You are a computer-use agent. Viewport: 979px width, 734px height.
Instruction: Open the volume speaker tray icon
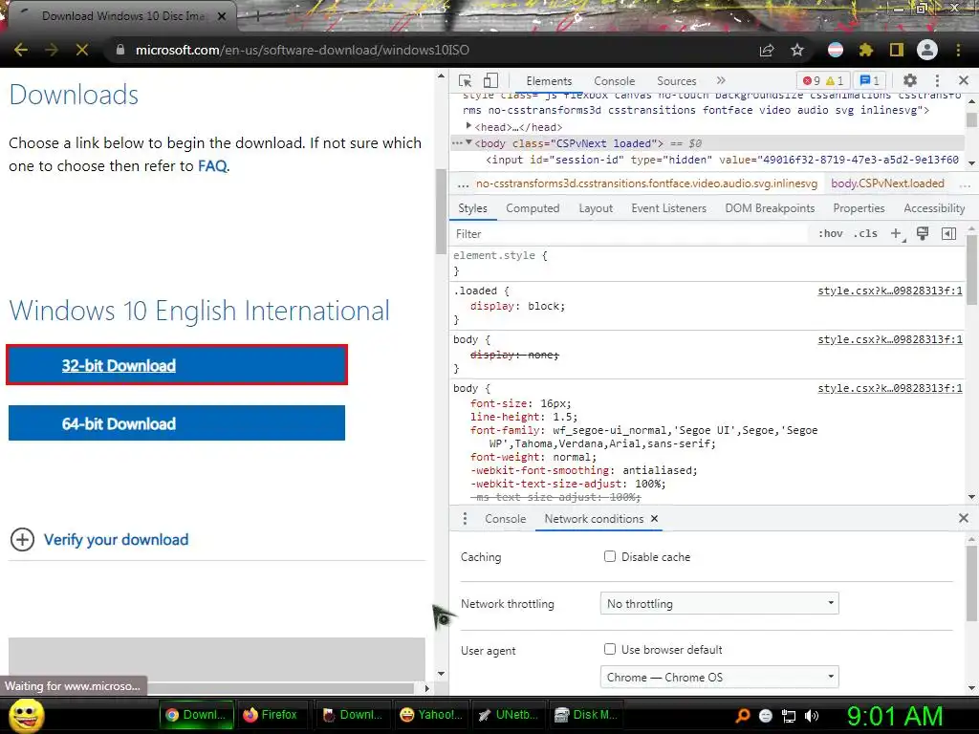(811, 715)
